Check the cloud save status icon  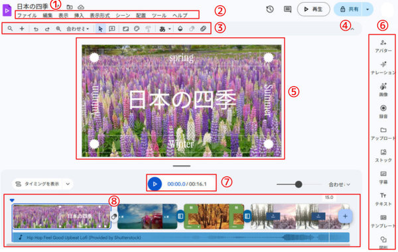click(x=81, y=7)
